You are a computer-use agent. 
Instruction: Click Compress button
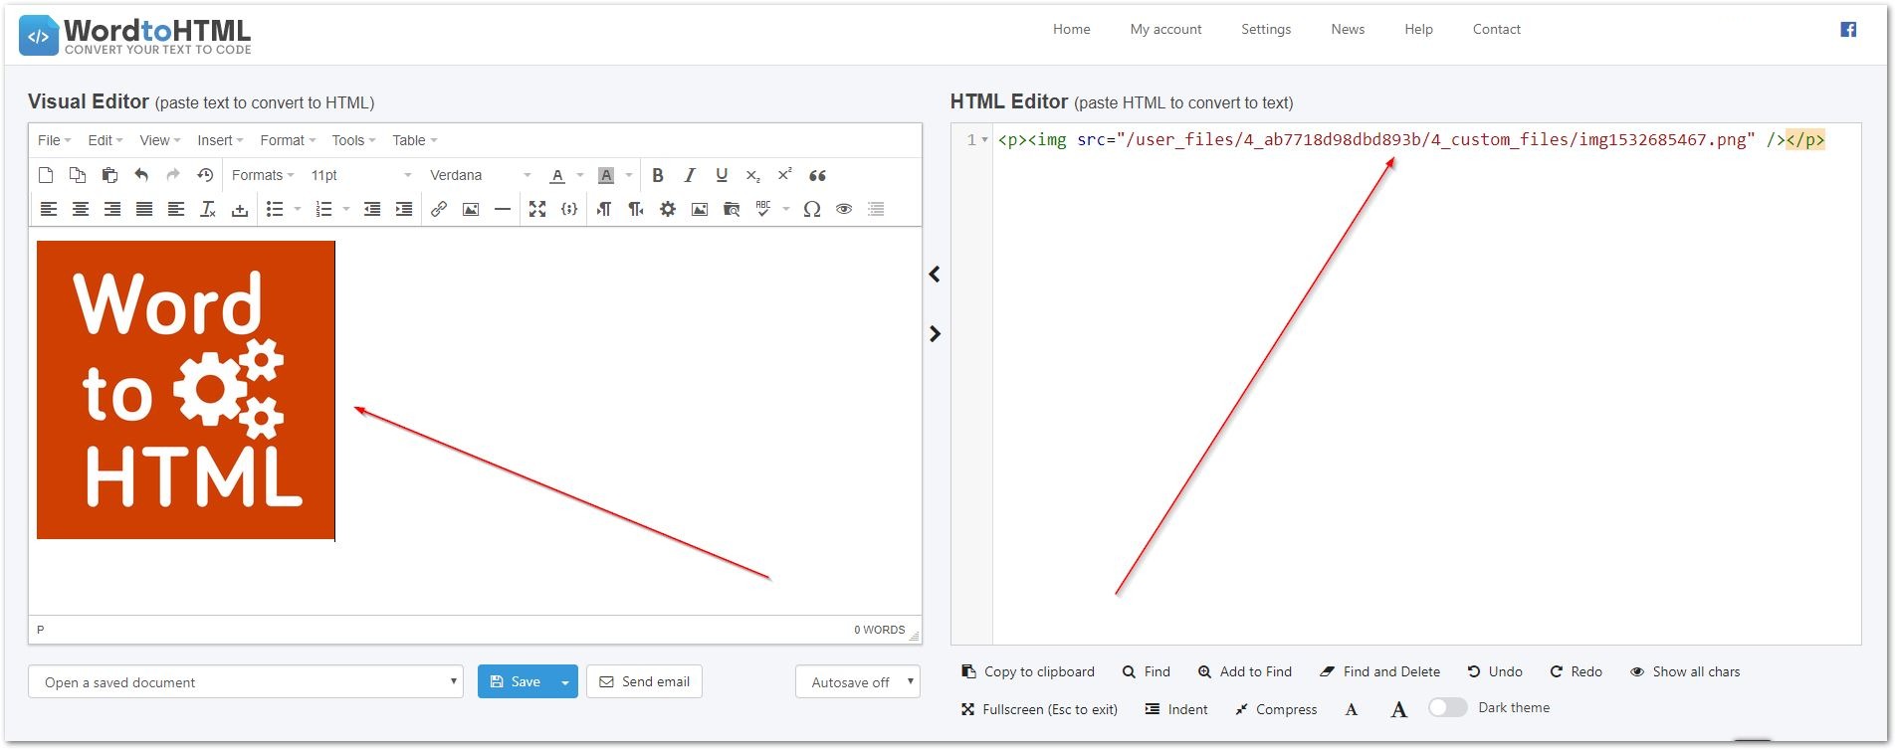1276,709
